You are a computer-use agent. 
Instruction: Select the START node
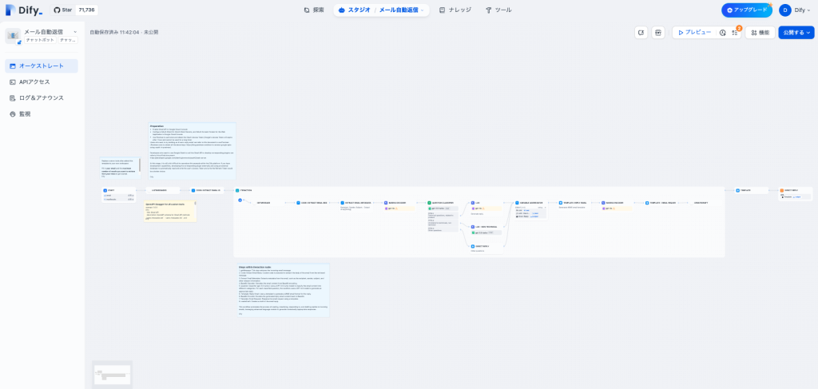point(119,195)
